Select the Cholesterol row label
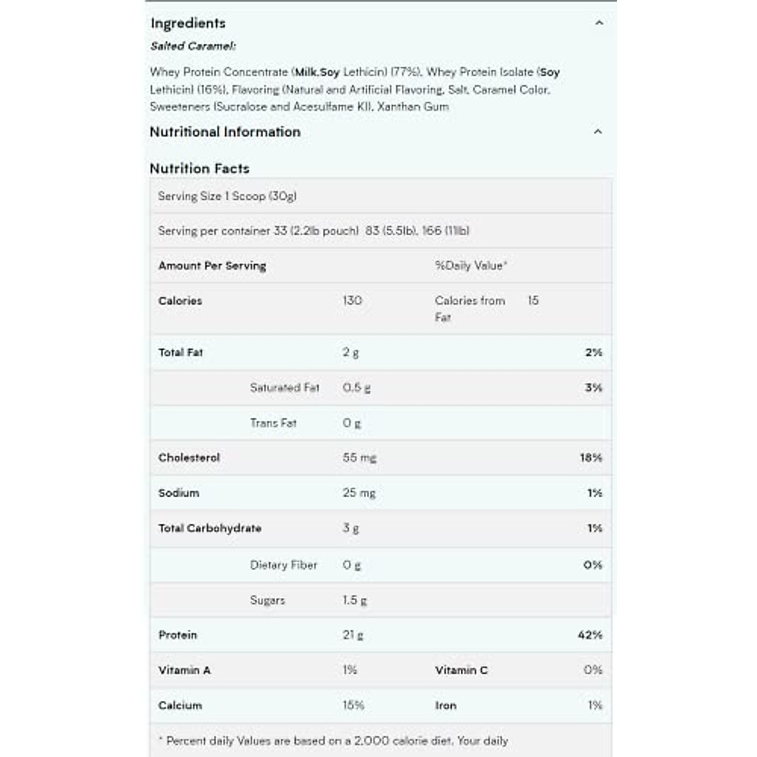This screenshot has height=757, width=757. coord(189,458)
